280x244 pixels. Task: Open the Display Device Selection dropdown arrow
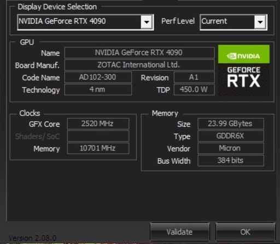(x=147, y=22)
